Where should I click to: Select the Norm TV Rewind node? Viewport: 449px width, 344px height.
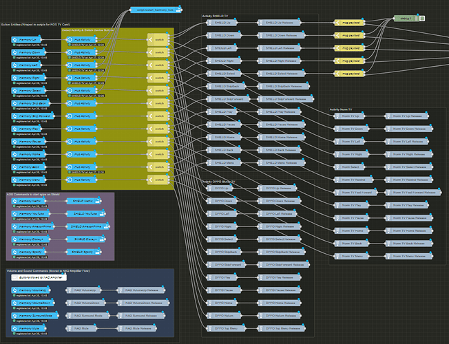(x=354, y=180)
